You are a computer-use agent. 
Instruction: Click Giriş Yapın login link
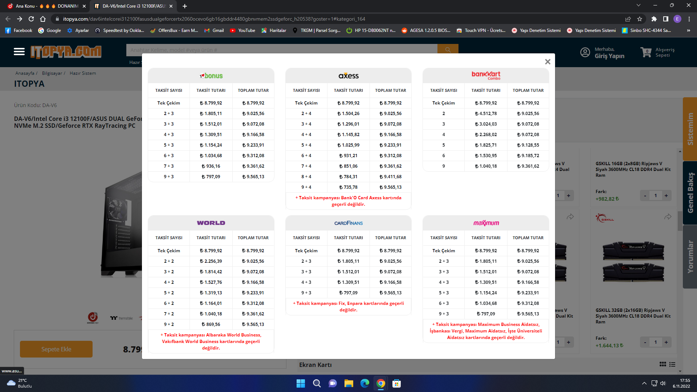tap(610, 56)
